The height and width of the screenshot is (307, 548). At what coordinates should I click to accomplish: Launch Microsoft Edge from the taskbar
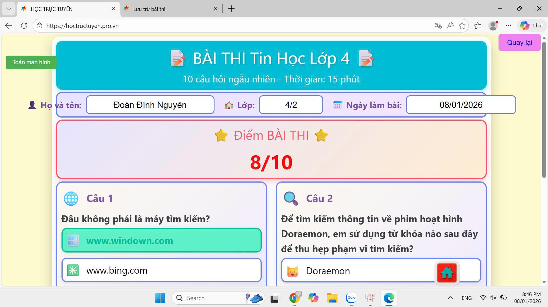[x=389, y=298]
